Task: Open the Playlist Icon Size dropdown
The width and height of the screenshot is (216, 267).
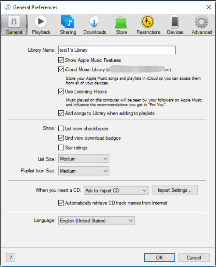Action: click(84, 171)
